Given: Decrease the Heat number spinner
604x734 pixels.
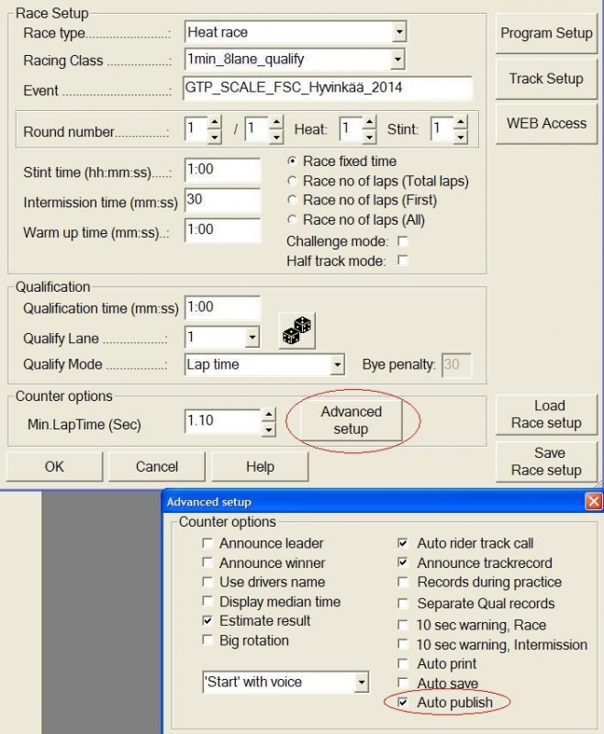Looking at the screenshot, I should point(369,136).
